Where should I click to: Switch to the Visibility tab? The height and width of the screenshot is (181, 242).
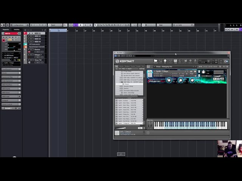point(17,29)
